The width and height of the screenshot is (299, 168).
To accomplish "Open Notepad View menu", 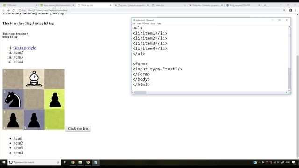I will tap(153, 24).
